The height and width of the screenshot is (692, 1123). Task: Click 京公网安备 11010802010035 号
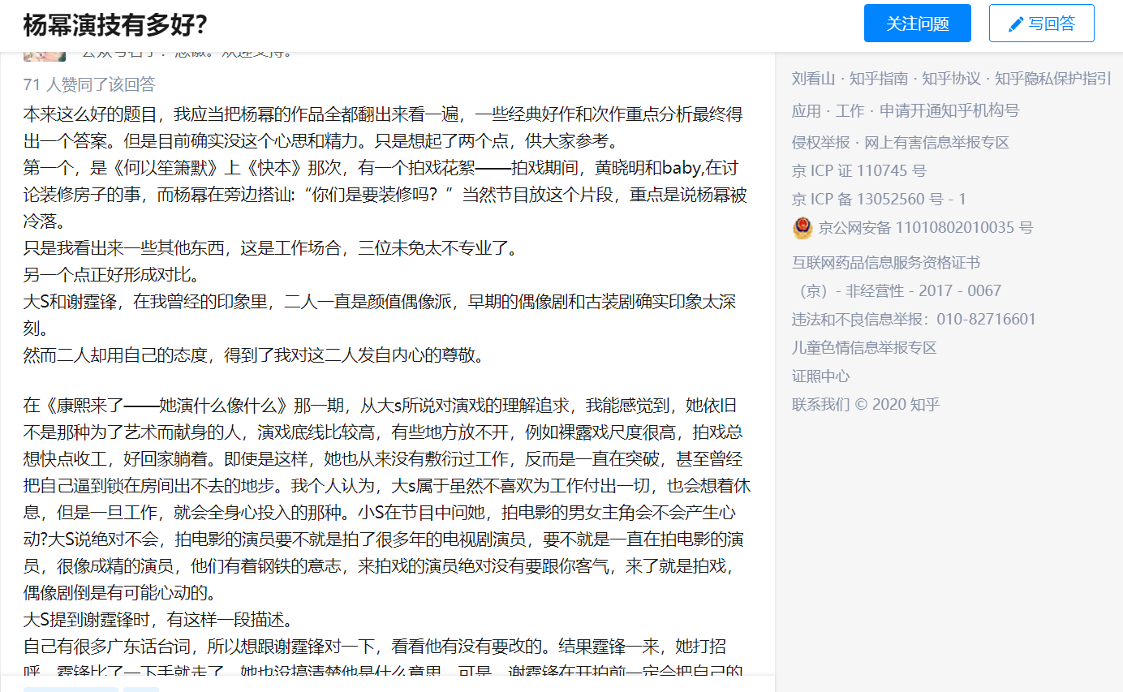tap(926, 228)
